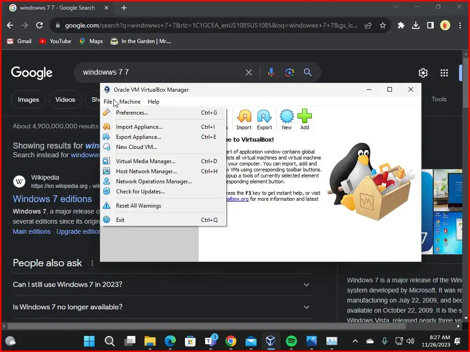
Task: Open a new Chrome tab
Action: [x=124, y=8]
